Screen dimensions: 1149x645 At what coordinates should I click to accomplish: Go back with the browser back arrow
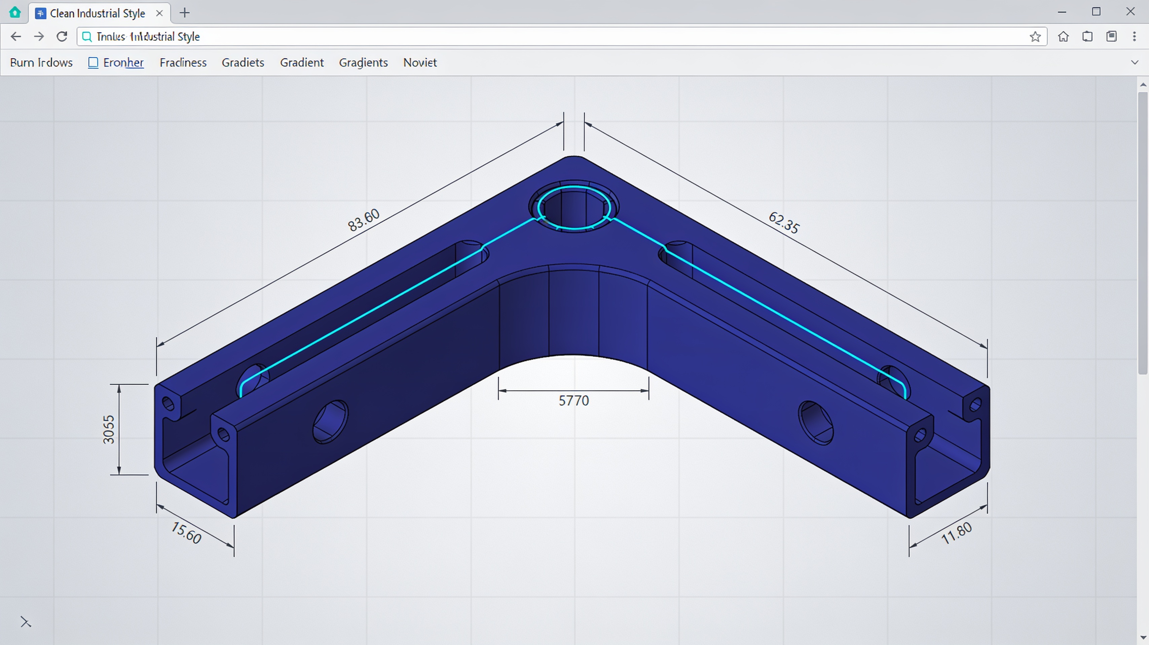(15, 37)
